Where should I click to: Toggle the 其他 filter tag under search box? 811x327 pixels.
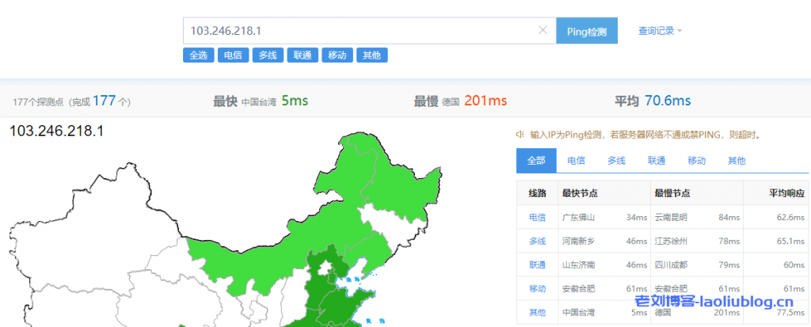point(371,55)
